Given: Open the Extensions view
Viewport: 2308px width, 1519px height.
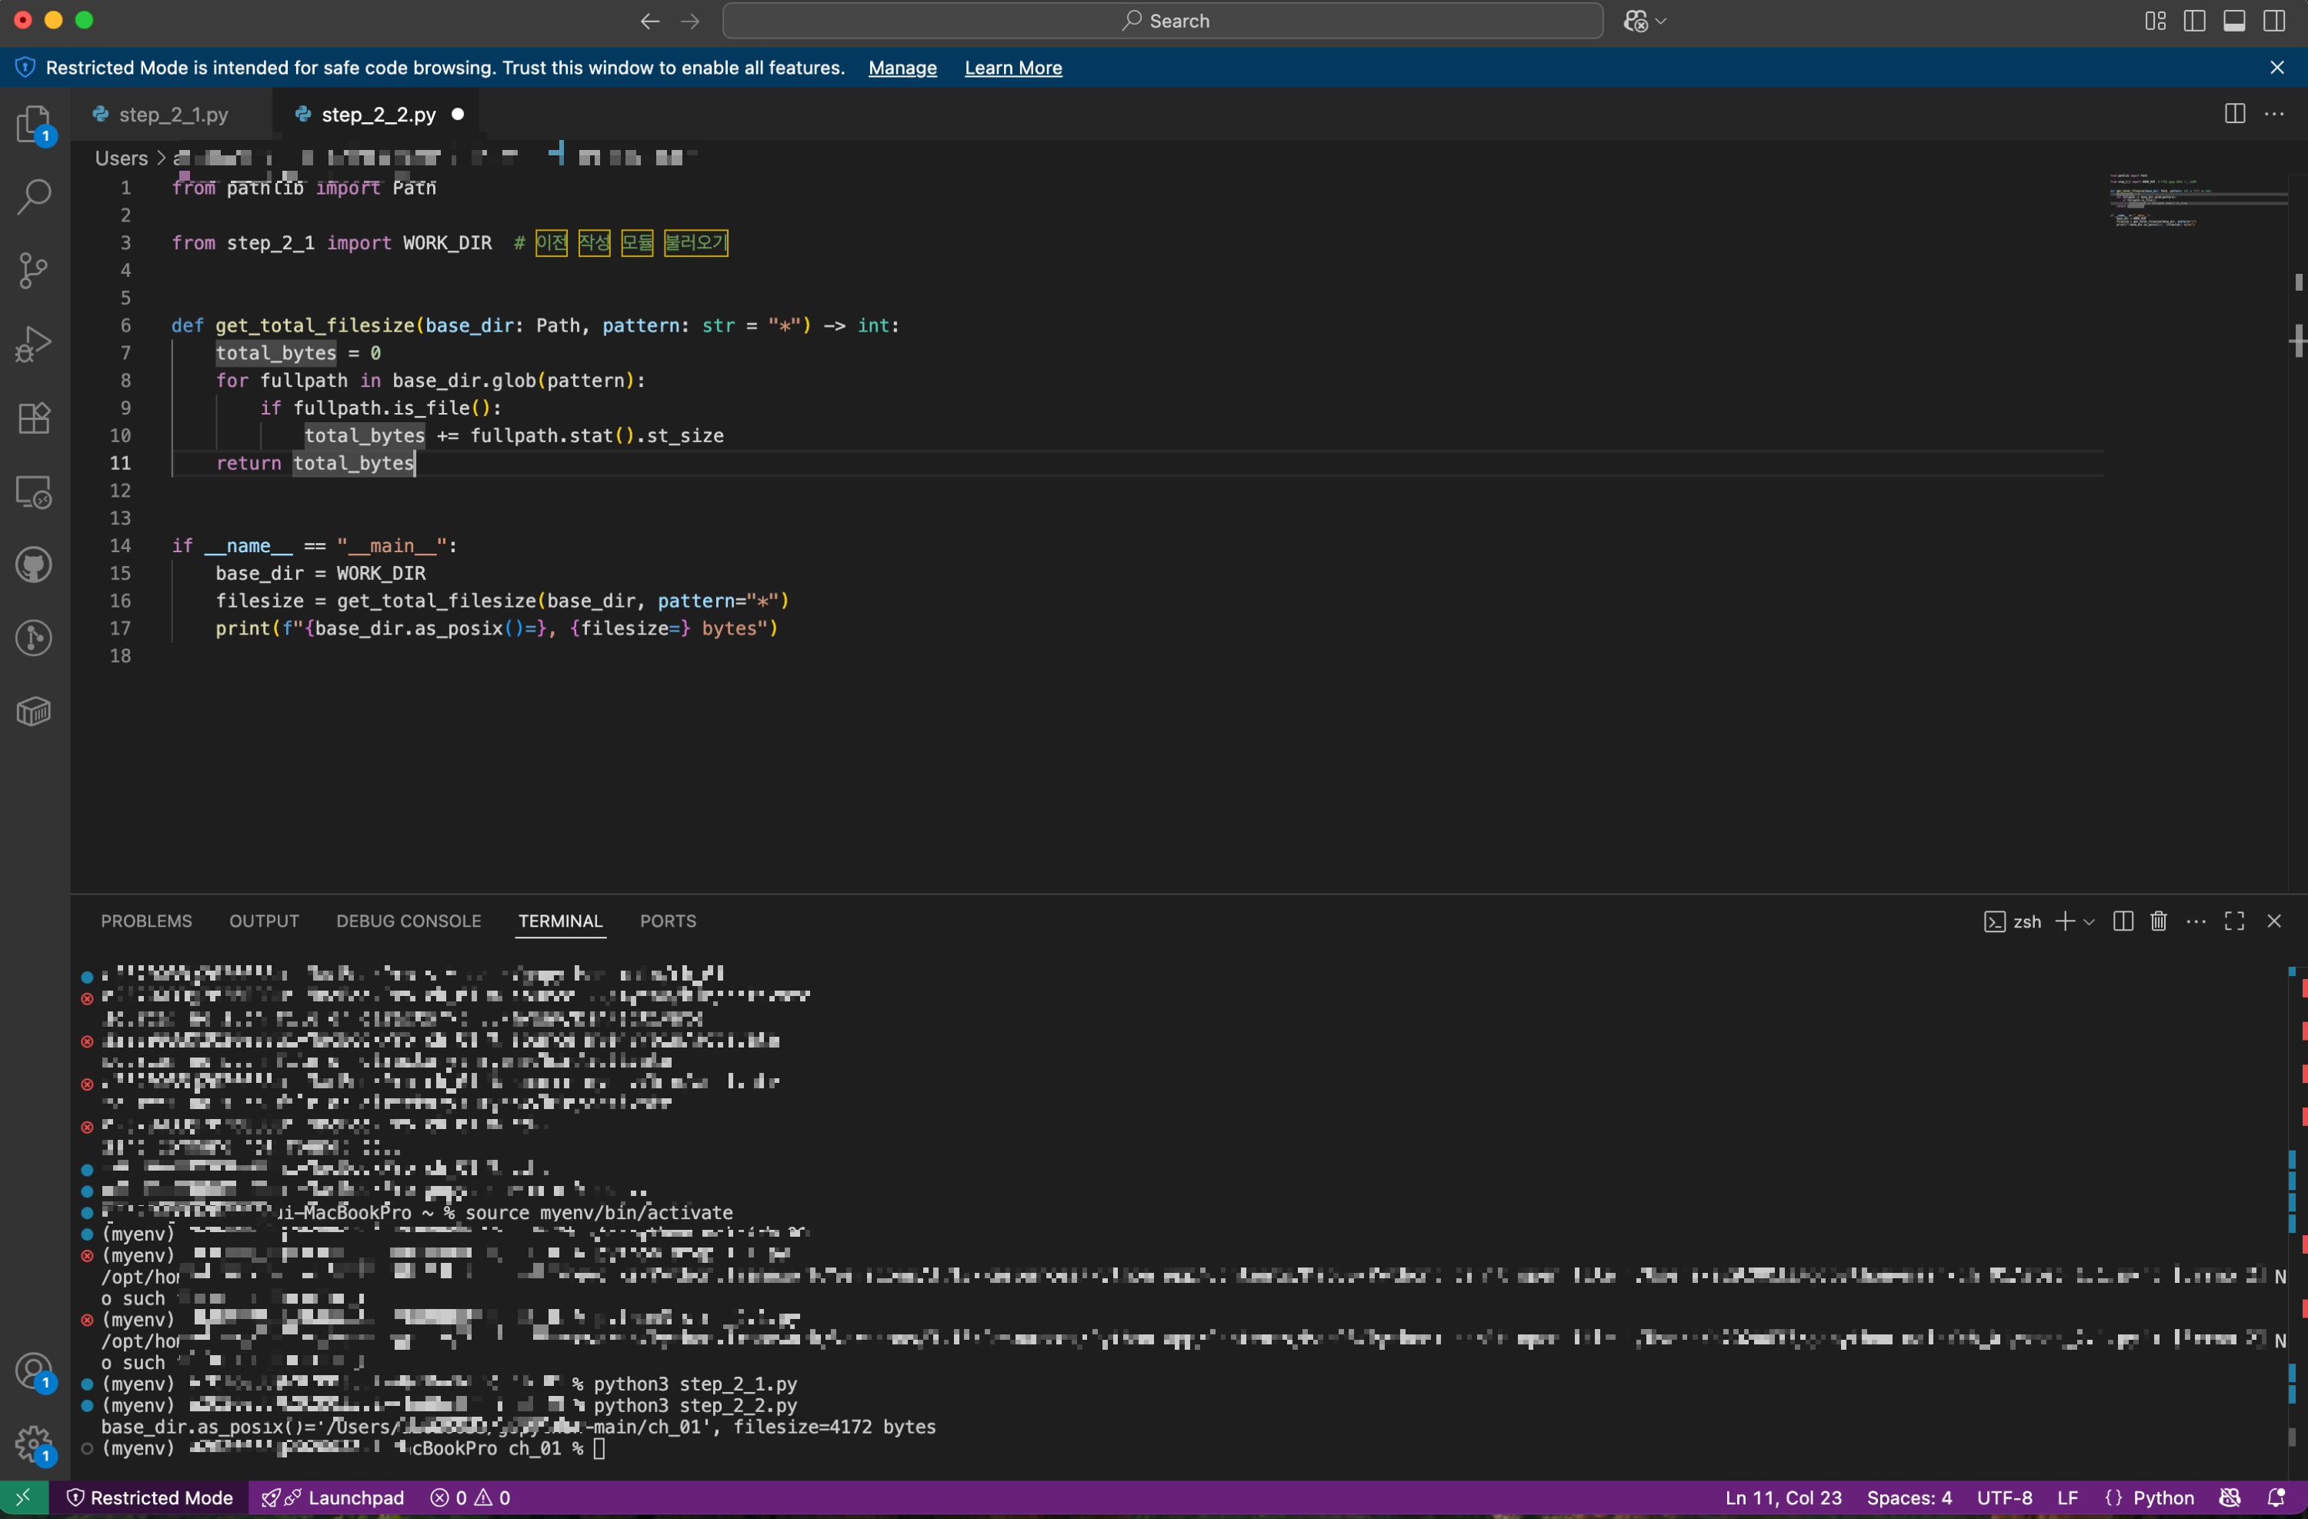Looking at the screenshot, I should (x=34, y=418).
